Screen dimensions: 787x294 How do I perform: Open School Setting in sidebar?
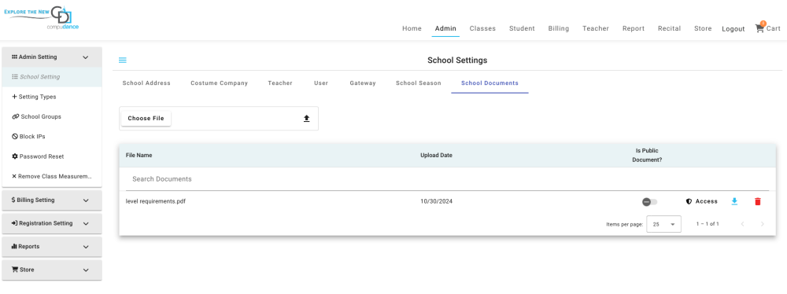click(52, 77)
